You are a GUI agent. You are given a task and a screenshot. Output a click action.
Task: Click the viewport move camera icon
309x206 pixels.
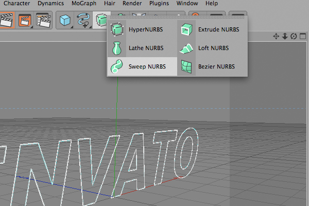click(x=276, y=36)
